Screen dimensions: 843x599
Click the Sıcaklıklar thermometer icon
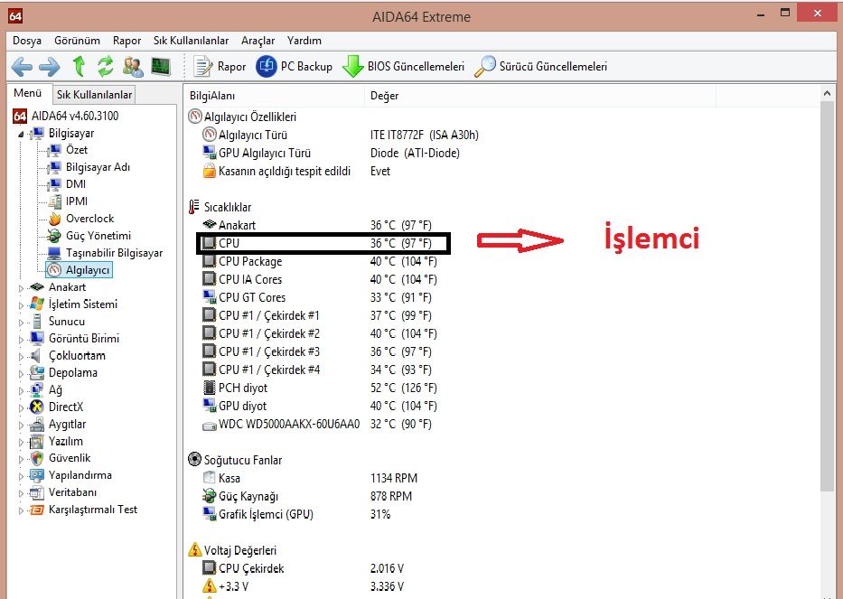pyautogui.click(x=194, y=207)
